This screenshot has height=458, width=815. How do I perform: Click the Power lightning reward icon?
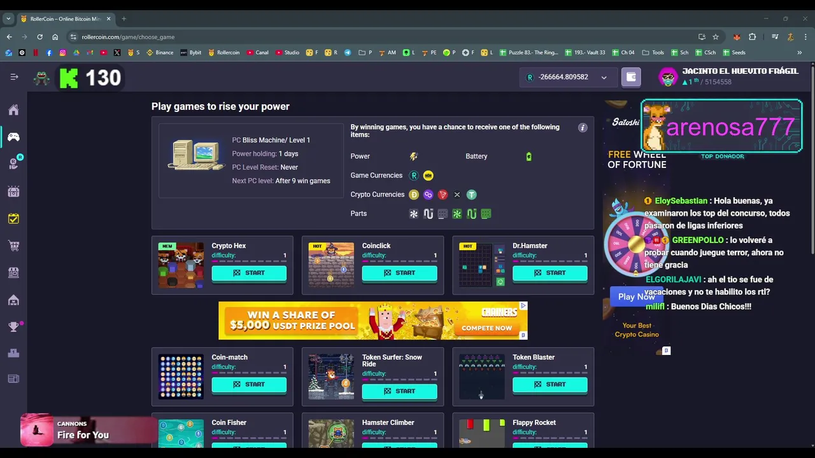click(x=413, y=156)
